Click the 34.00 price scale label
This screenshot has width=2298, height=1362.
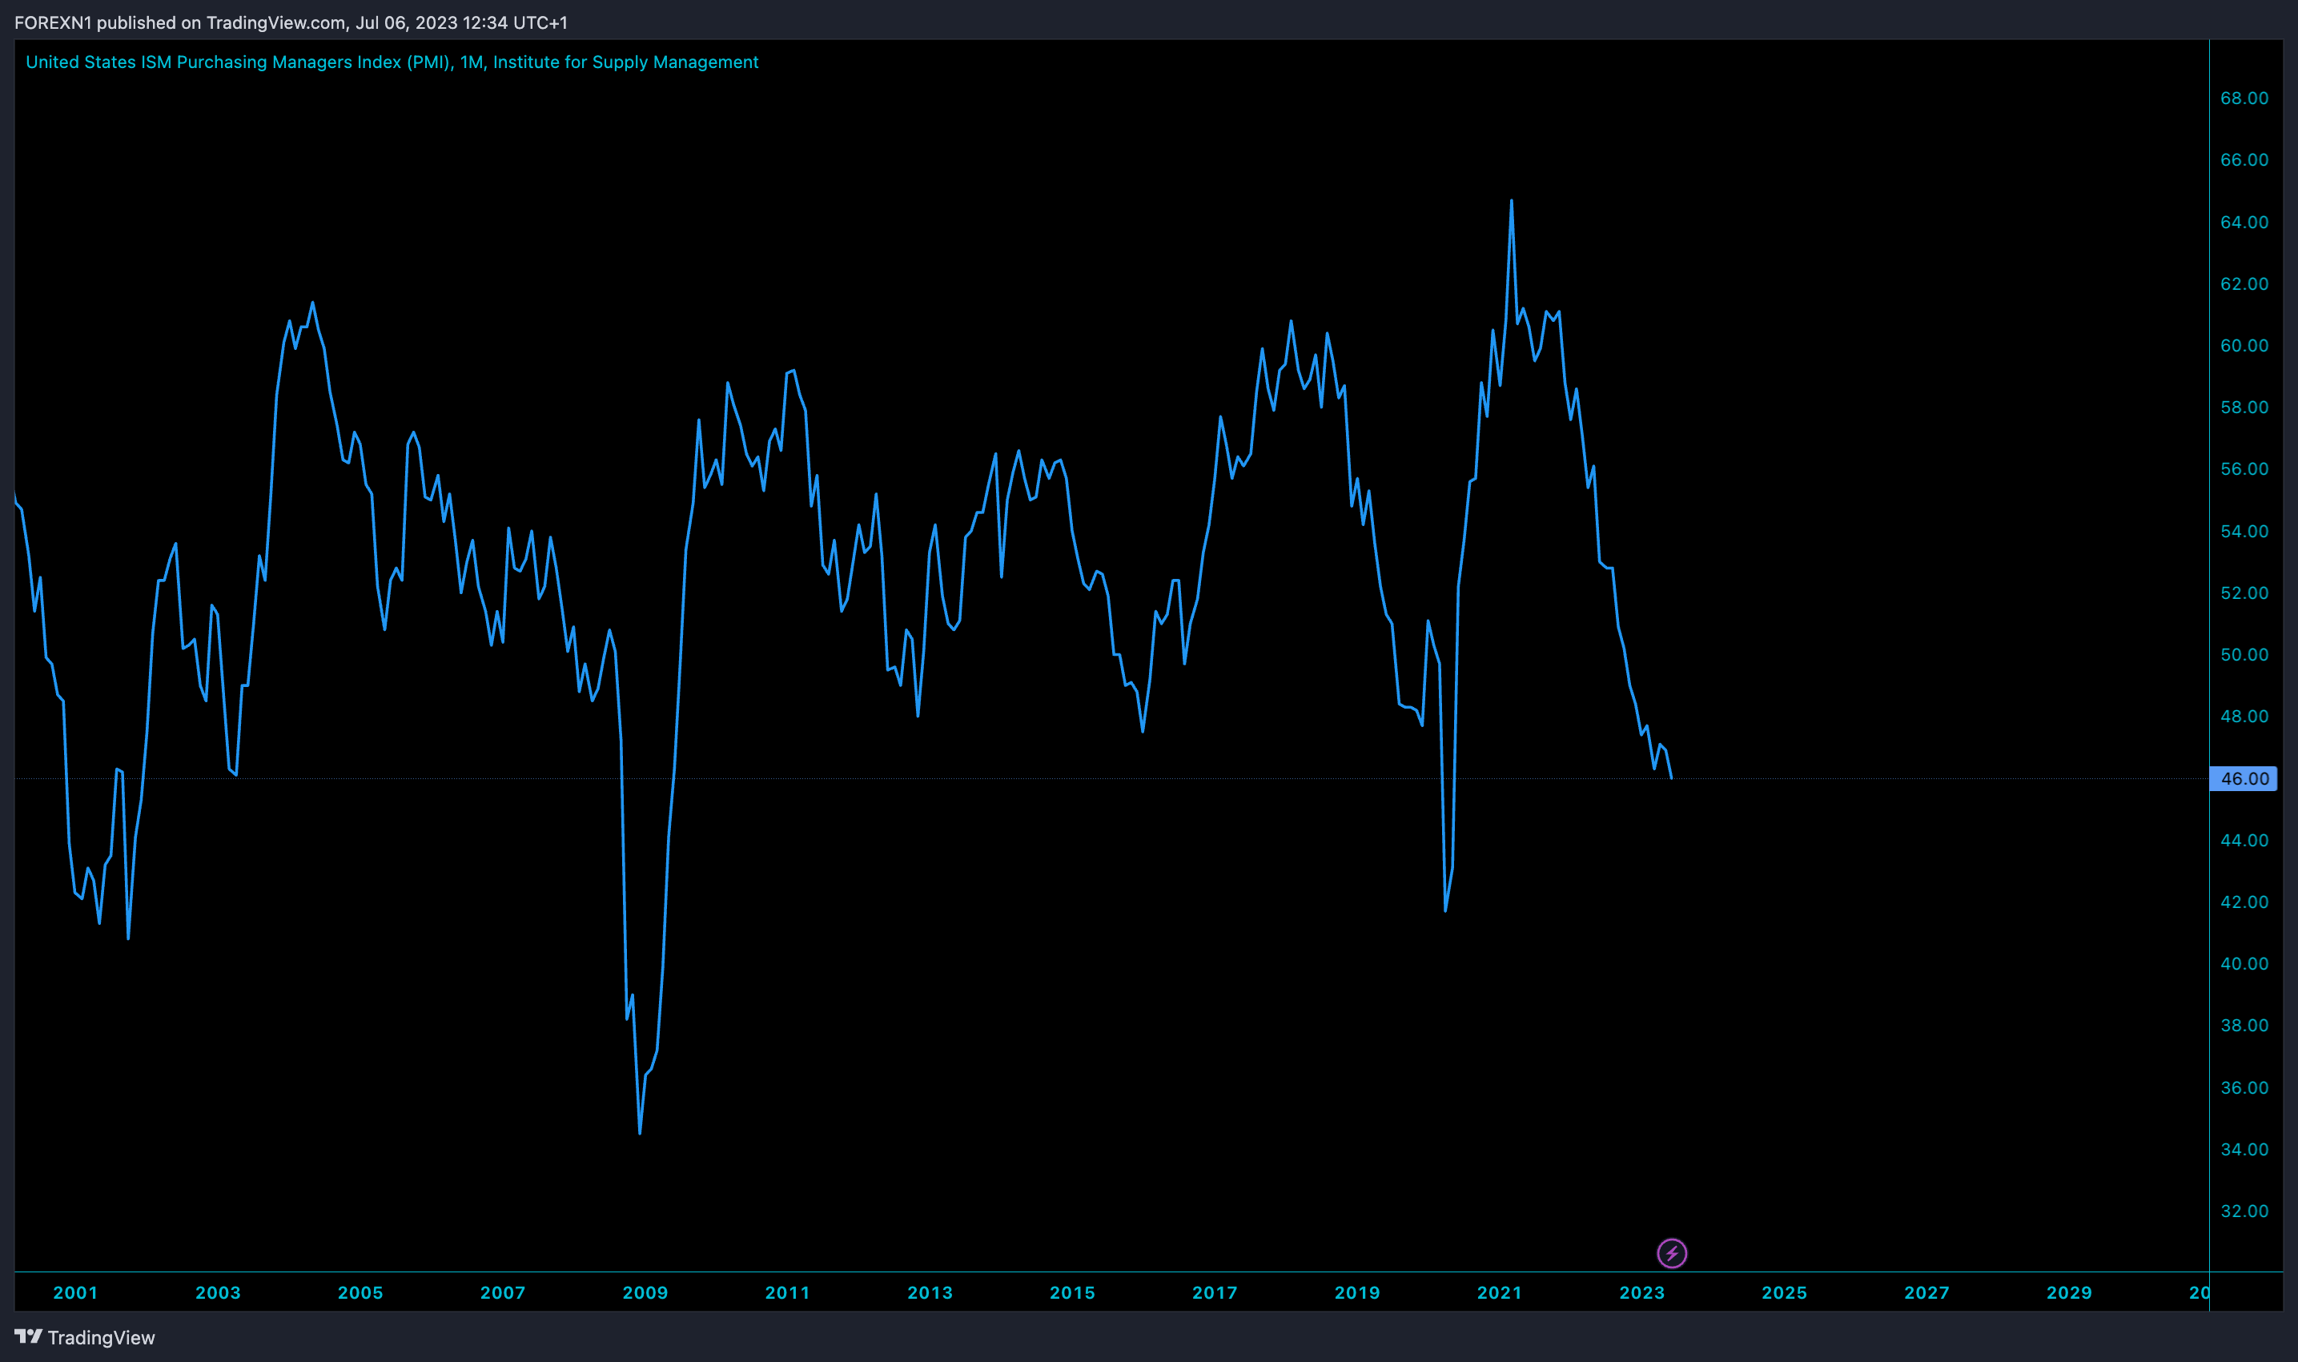pyautogui.click(x=2244, y=1149)
